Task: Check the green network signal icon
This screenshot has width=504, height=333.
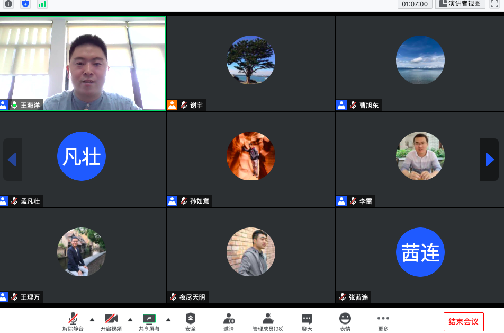Action: coord(42,4)
